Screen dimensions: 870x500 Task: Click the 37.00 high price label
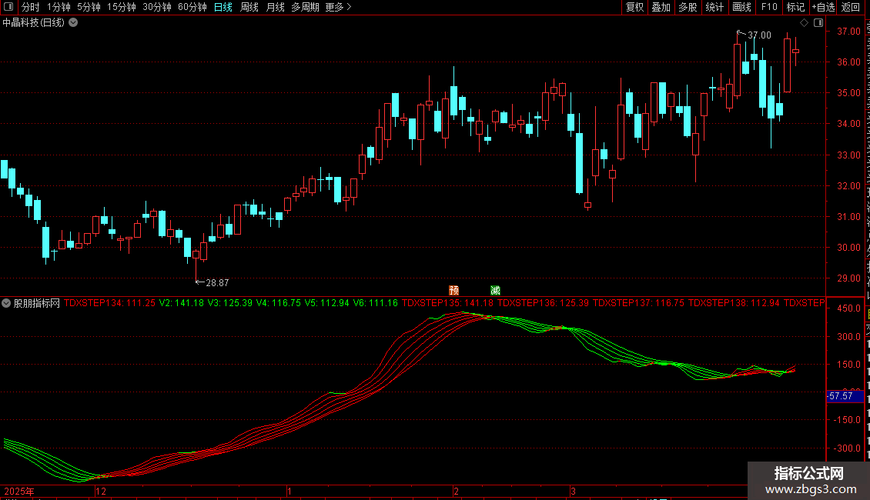[x=759, y=35]
